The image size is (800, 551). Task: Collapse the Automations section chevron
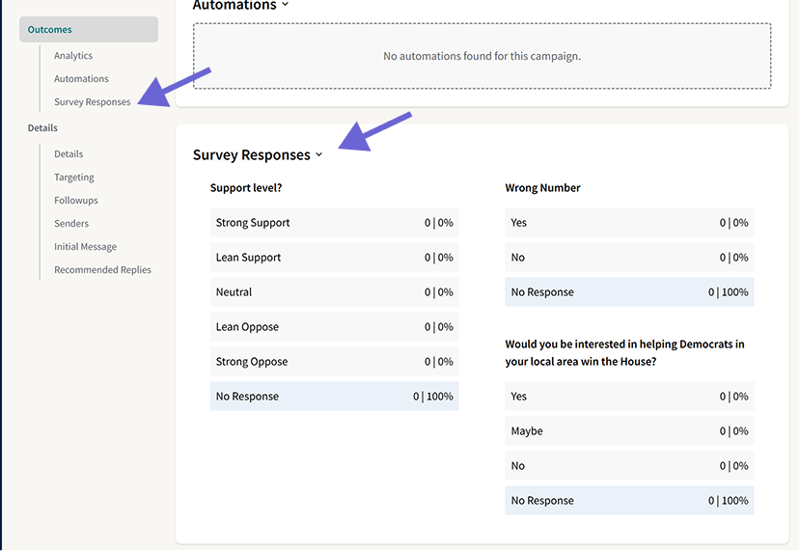pos(286,4)
